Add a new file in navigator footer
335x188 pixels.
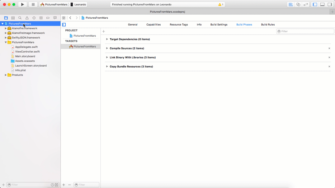pos(3,185)
